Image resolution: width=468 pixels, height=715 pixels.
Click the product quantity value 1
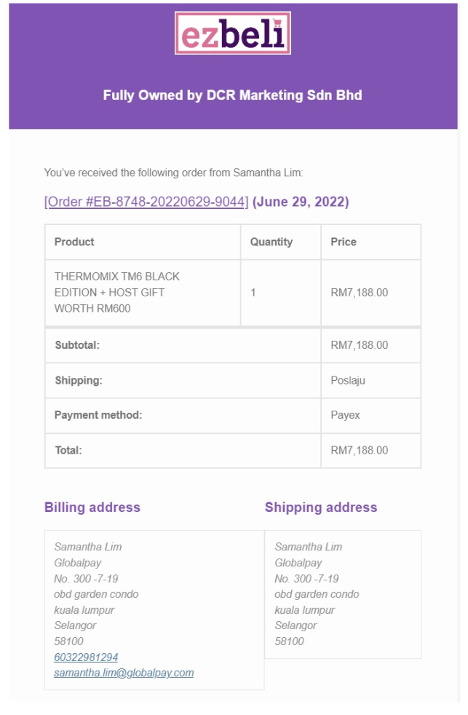pos(253,292)
